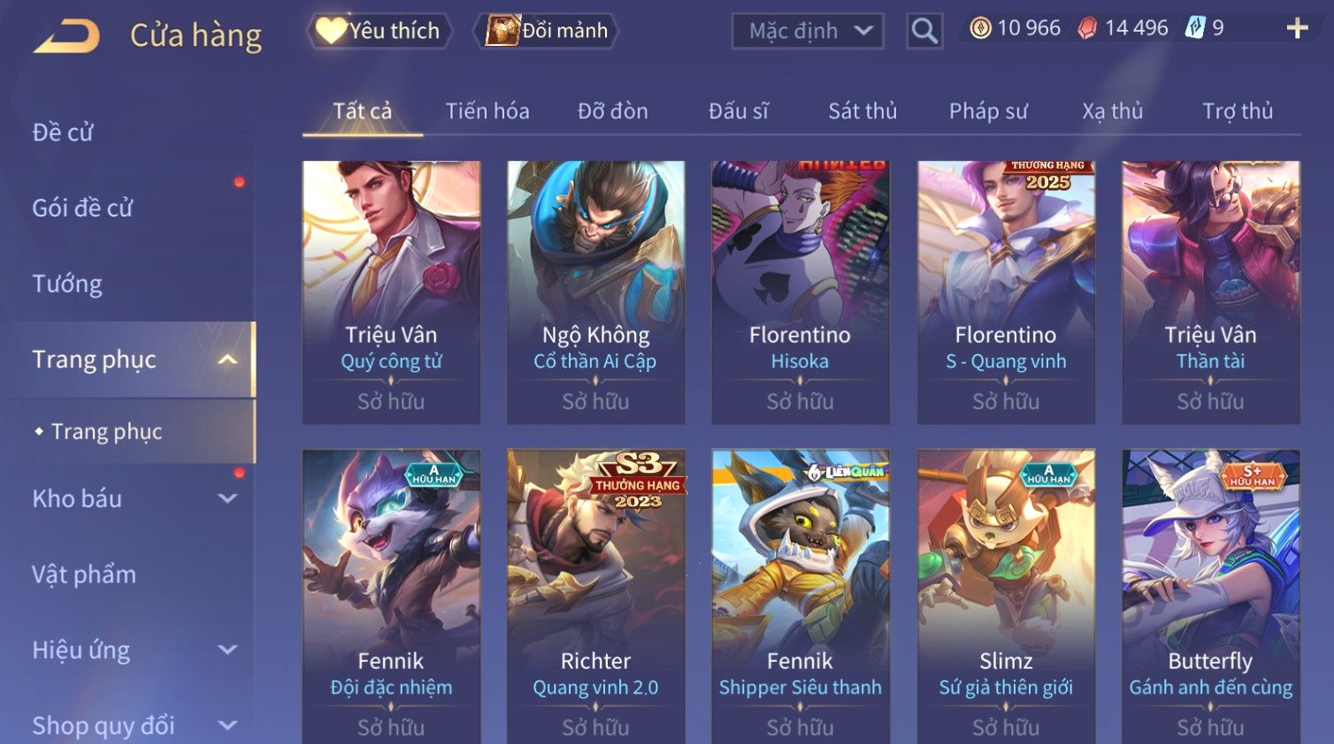Open the Mặc định sort dropdown
Viewport: 1334px width, 744px height.
[x=808, y=31]
